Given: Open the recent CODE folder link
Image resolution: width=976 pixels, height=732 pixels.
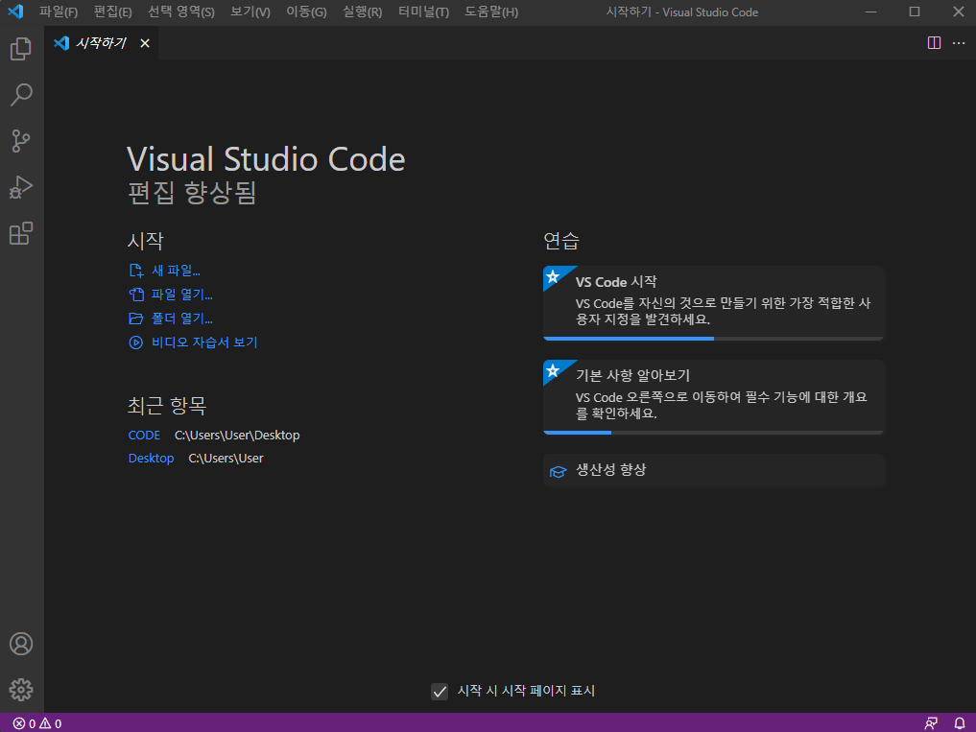Looking at the screenshot, I should [x=144, y=436].
